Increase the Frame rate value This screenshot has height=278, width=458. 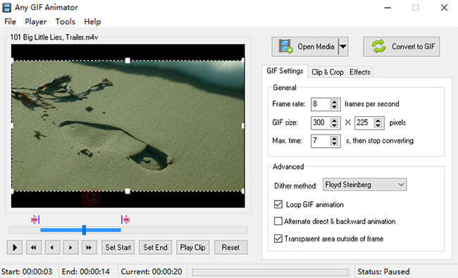coord(334,101)
